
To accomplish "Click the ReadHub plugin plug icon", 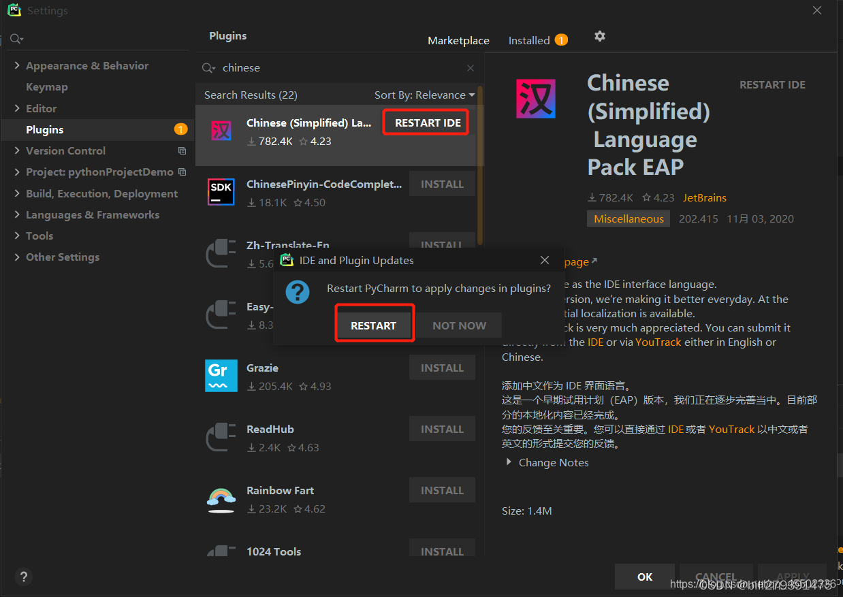I will [221, 436].
